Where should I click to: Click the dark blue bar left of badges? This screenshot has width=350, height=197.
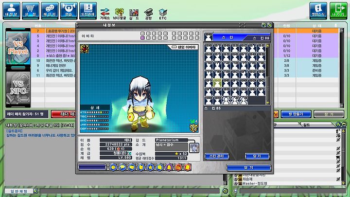pyautogui.click(x=92, y=167)
